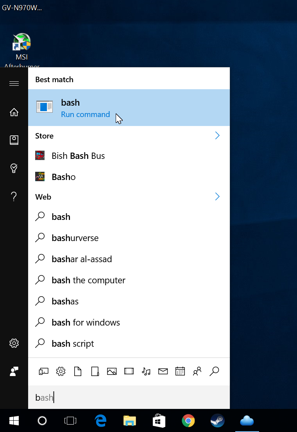
Task: Open Steam from the taskbar
Action: coord(217,421)
